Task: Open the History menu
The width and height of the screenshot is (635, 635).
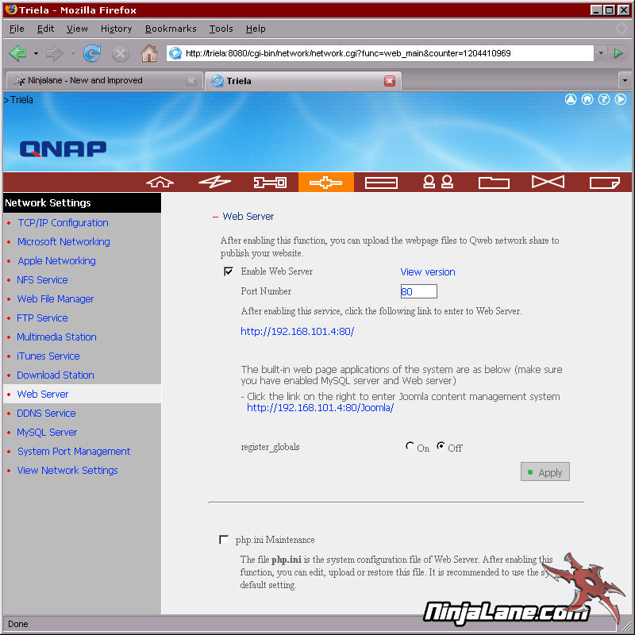Action: click(x=116, y=29)
